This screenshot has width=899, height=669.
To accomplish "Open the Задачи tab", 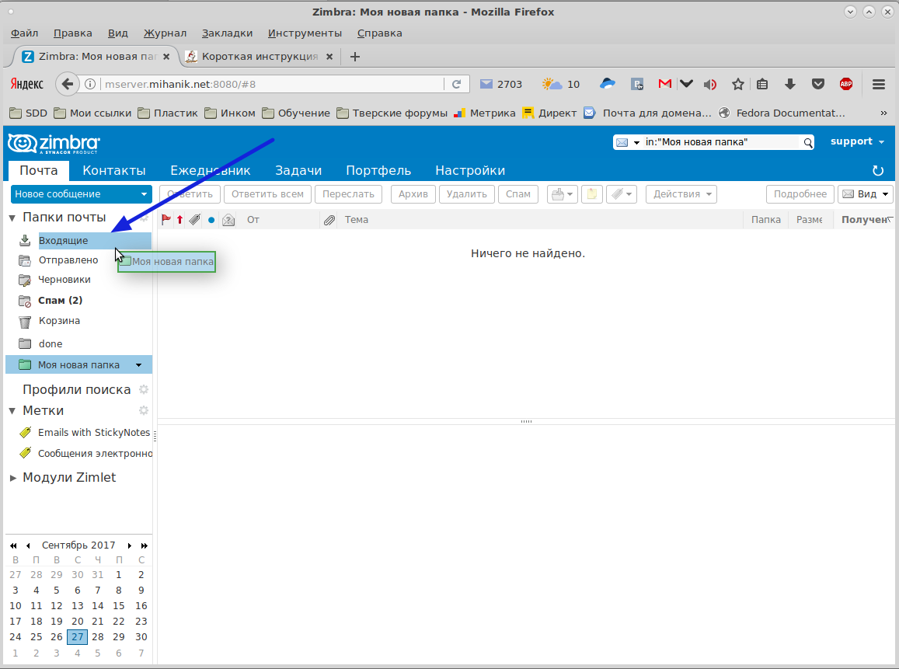I will coord(298,170).
